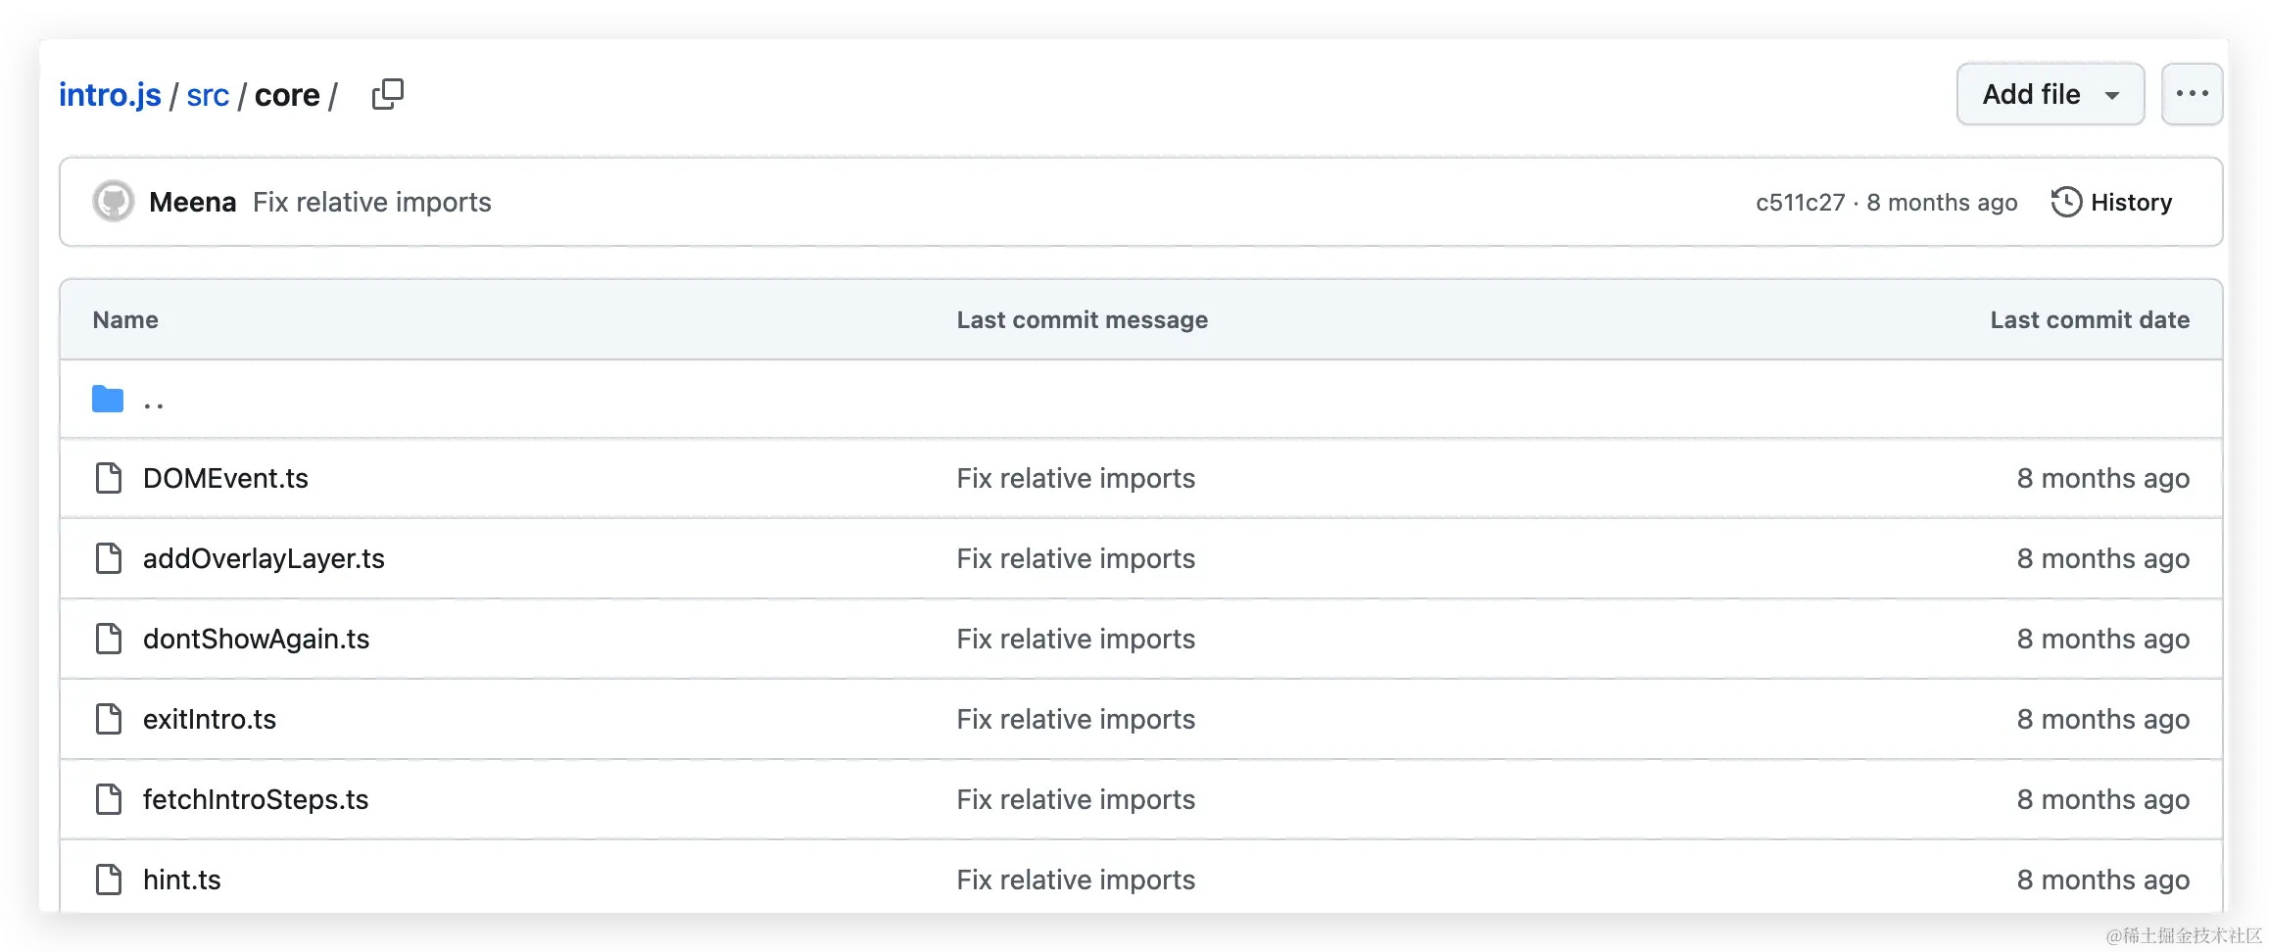Open the DOMEvent.ts commit message link

click(1076, 478)
